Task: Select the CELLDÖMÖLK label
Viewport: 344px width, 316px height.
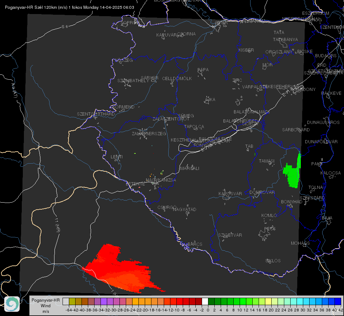Action: pyautogui.click(x=177, y=79)
